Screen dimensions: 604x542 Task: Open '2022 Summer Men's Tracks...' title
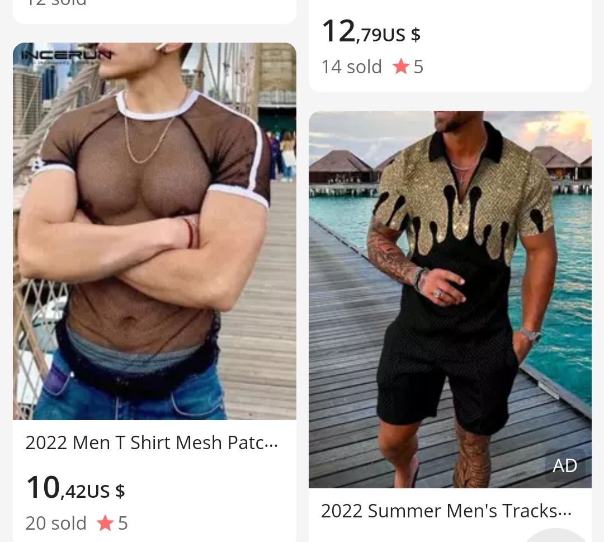446,511
